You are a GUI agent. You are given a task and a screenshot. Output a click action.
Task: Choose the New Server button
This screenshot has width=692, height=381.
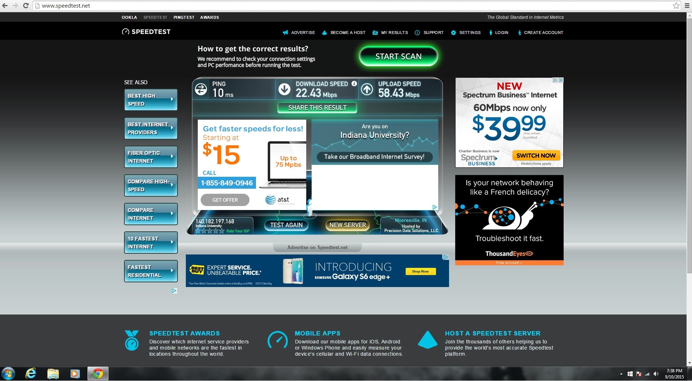click(347, 225)
